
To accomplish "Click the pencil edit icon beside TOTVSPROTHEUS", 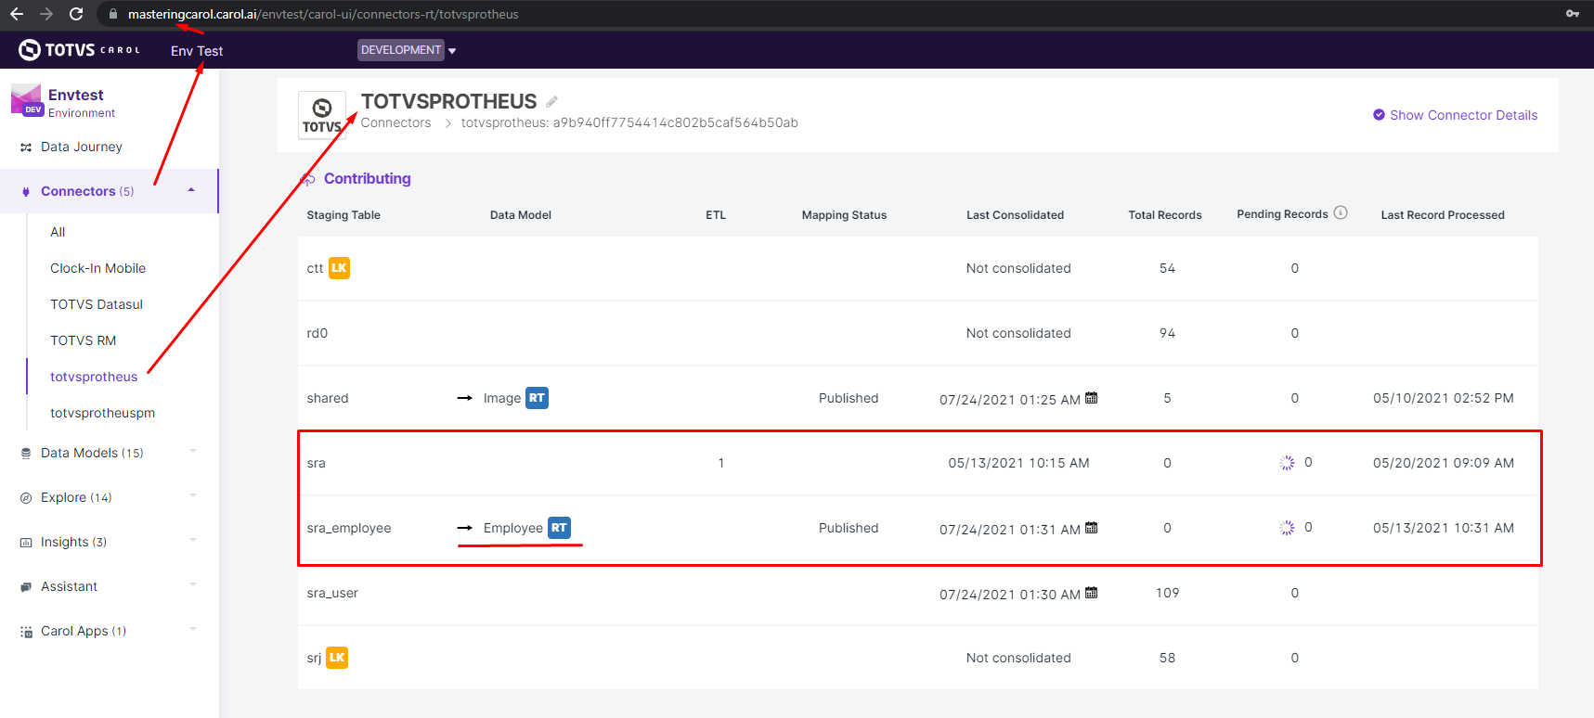I will 551,102.
